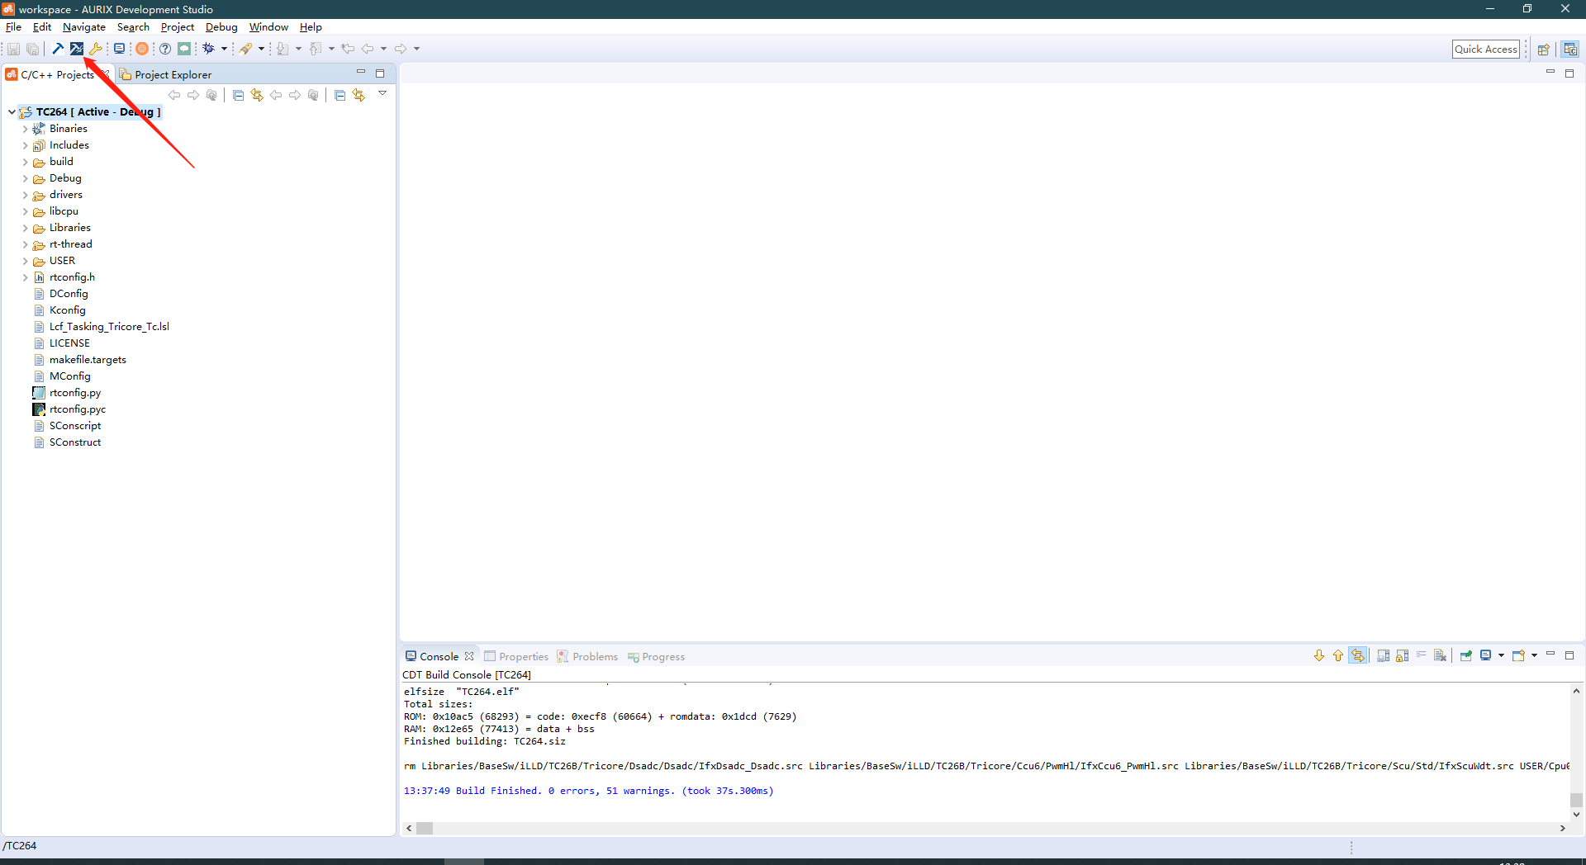The width and height of the screenshot is (1586, 865).
Task: Expand the Libraries folder
Action: click(x=25, y=228)
